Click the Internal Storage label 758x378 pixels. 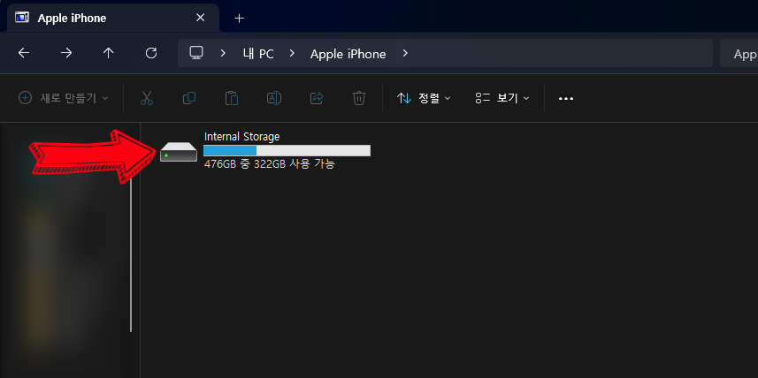coord(241,137)
